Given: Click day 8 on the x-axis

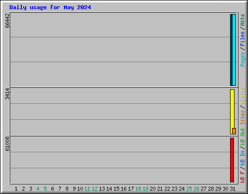Looking at the screenshot, I should pyautogui.click(x=67, y=189).
